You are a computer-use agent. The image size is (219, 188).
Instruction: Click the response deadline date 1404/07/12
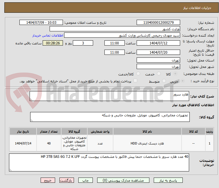pos(158,43)
